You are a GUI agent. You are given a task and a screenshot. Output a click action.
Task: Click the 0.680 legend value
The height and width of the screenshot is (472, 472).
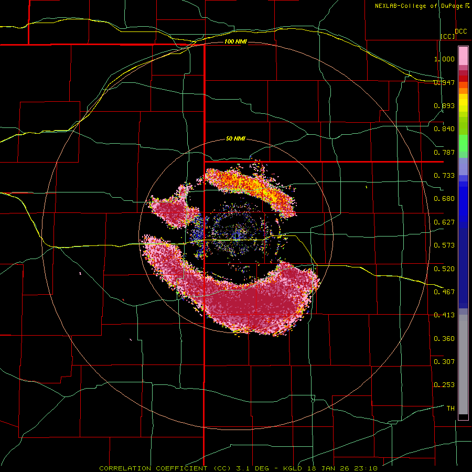444,199
